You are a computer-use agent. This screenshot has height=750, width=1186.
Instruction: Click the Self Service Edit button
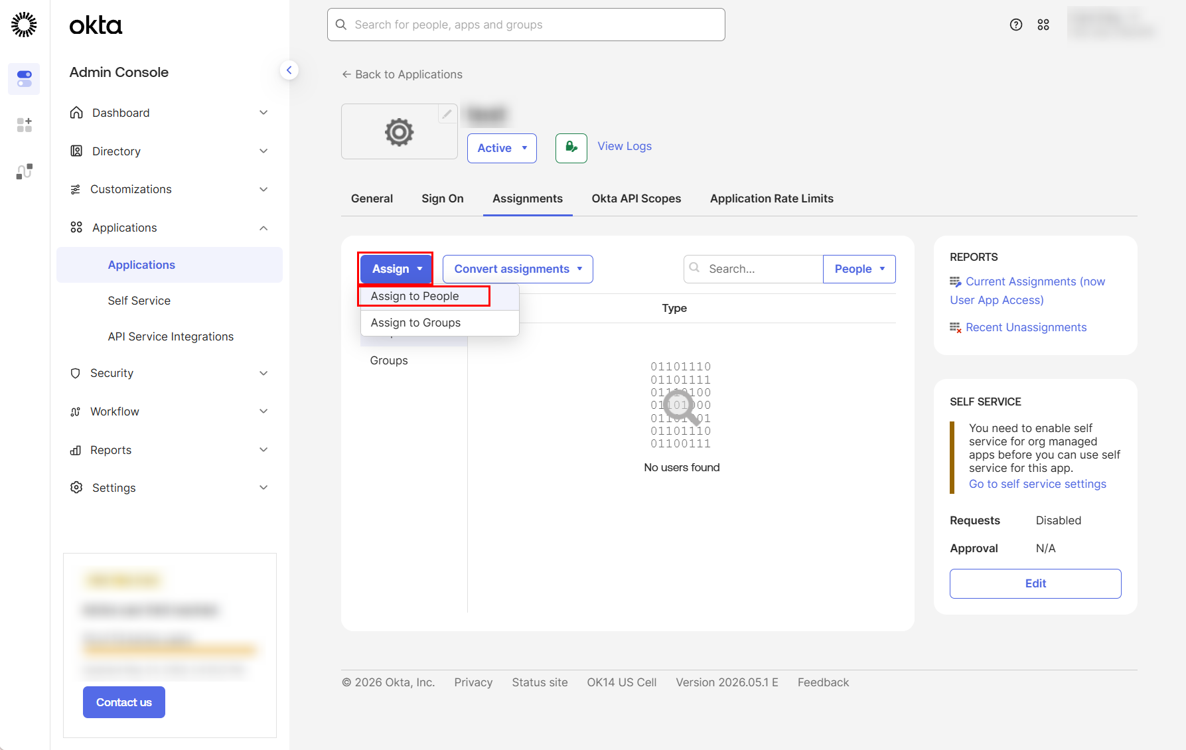(1035, 583)
